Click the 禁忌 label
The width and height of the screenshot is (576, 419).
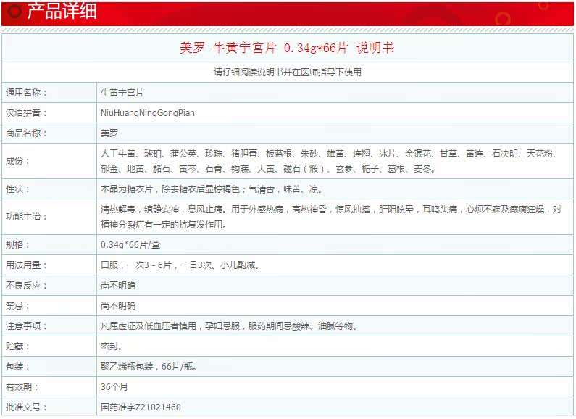[x=18, y=305]
